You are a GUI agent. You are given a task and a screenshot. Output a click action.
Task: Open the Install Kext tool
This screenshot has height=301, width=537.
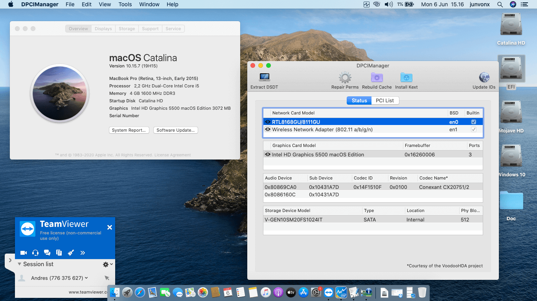[406, 77]
